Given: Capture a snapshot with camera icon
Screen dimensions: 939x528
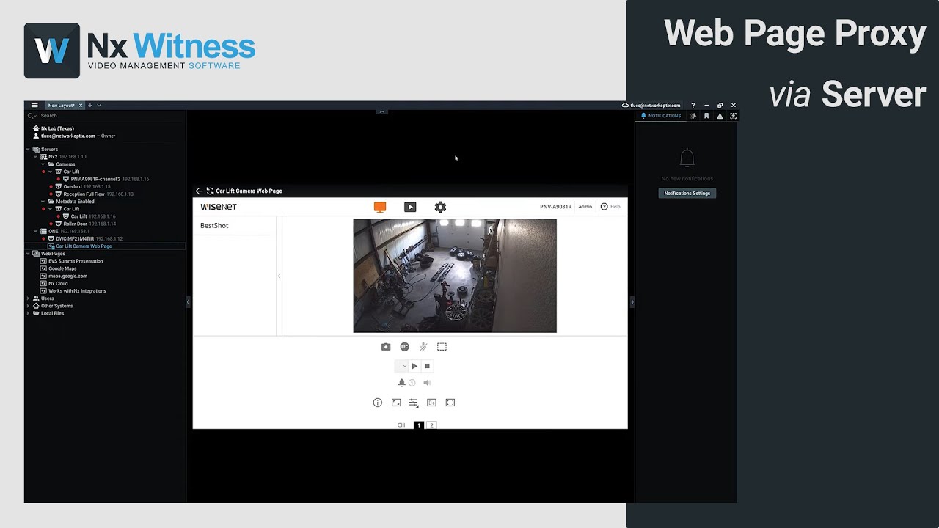Looking at the screenshot, I should click(386, 347).
